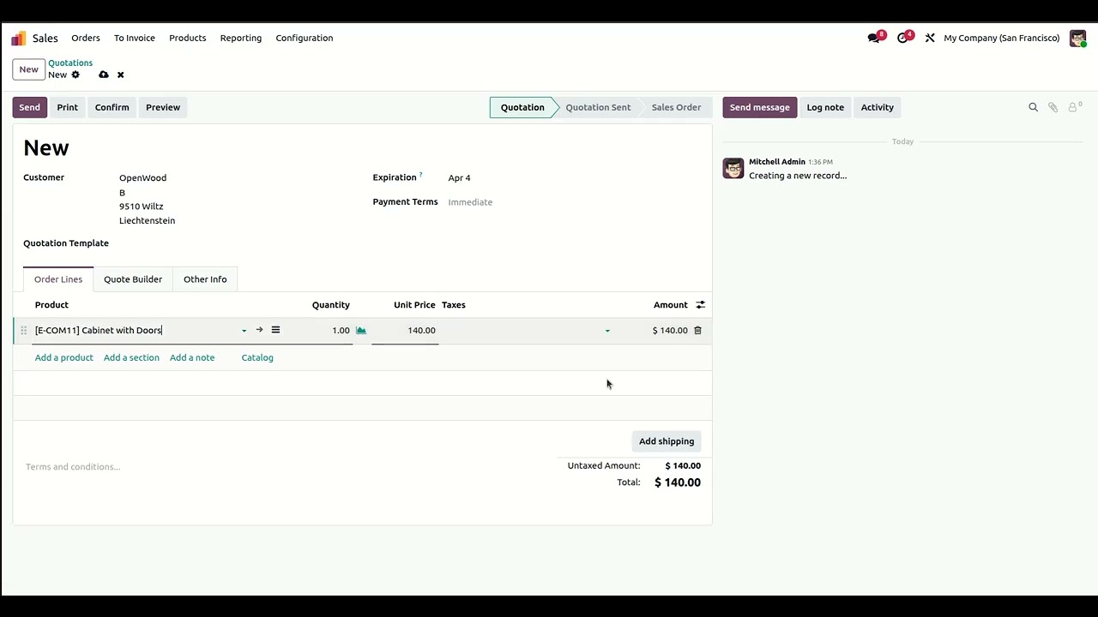
Task: Open the product Catalog link
Action: click(x=257, y=357)
